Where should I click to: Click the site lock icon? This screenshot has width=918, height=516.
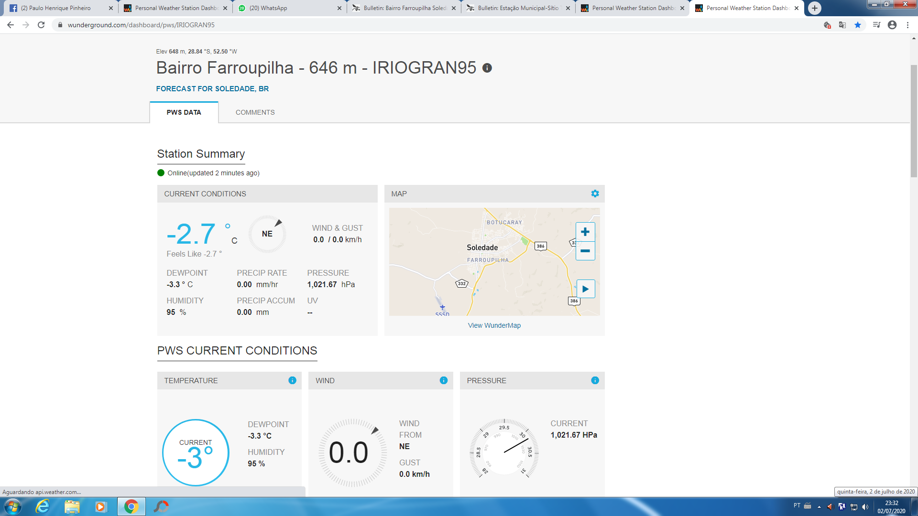click(60, 25)
